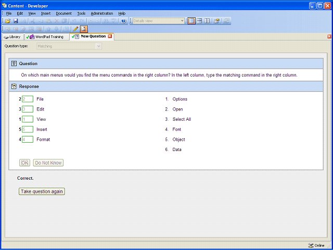
Task: Click the 'Options' entry in right column
Action: pos(180,99)
